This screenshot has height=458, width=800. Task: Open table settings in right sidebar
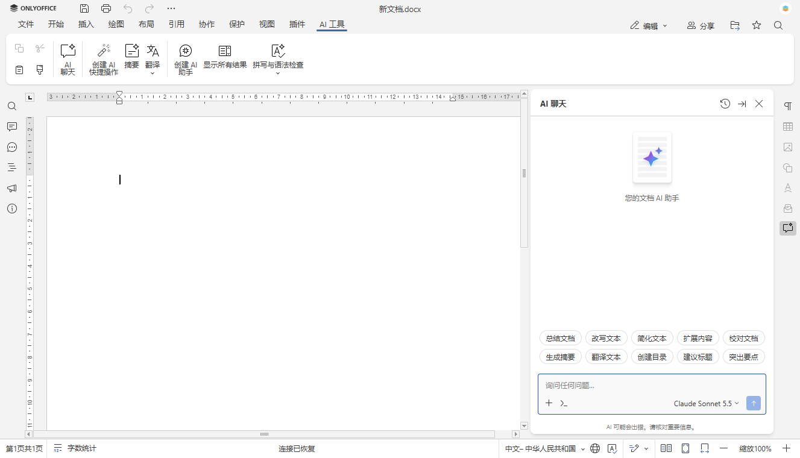click(x=787, y=127)
